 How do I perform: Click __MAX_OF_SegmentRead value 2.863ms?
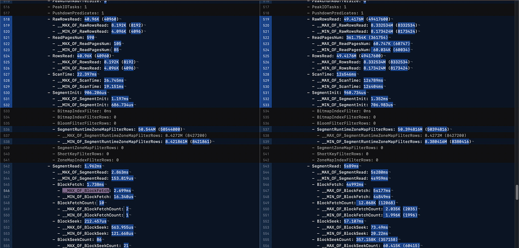pyautogui.click(x=121, y=172)
